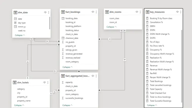
Task: Open more options menu for dim_rooms
Action: click(x=140, y=12)
